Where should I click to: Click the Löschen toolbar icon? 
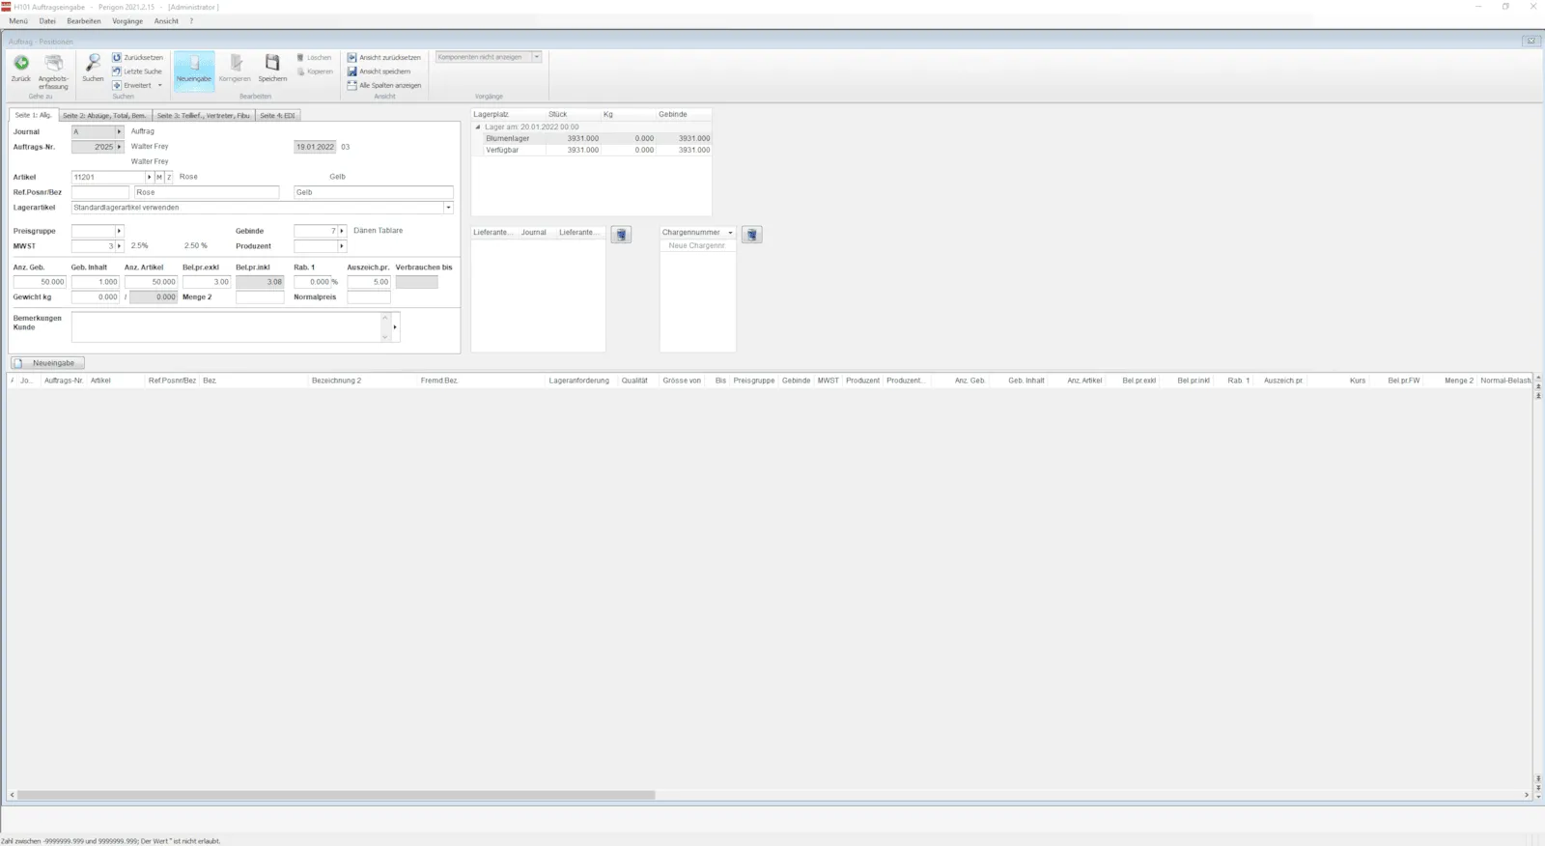click(315, 58)
